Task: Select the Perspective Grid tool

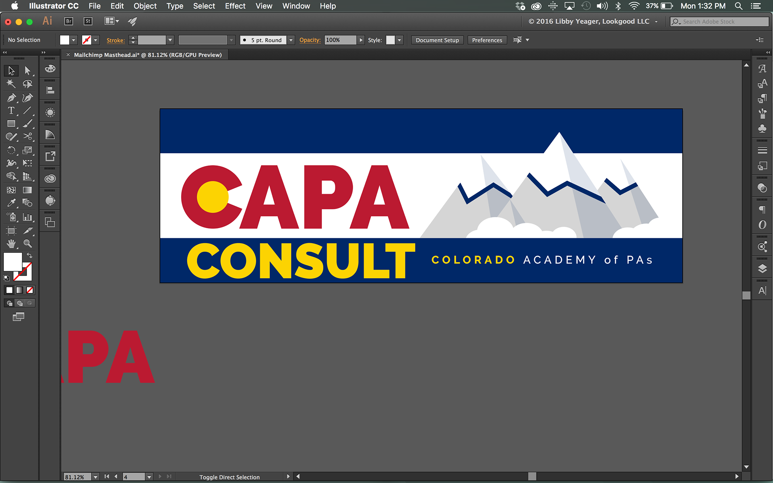Action: [x=27, y=176]
